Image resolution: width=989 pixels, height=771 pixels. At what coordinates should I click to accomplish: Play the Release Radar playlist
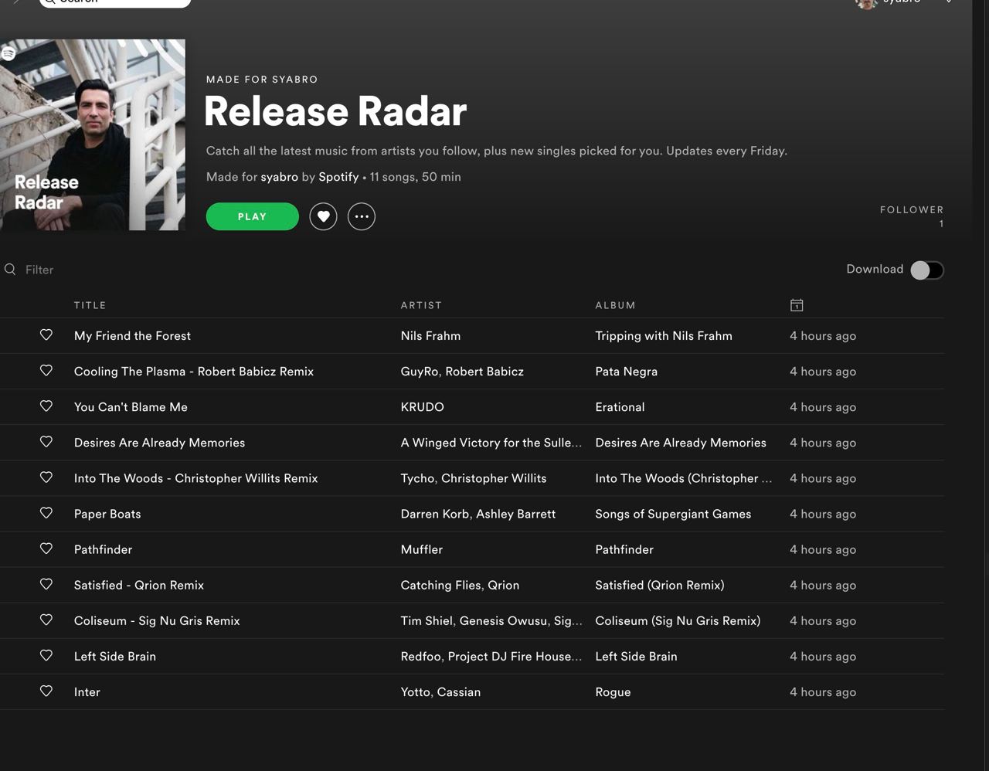click(252, 216)
